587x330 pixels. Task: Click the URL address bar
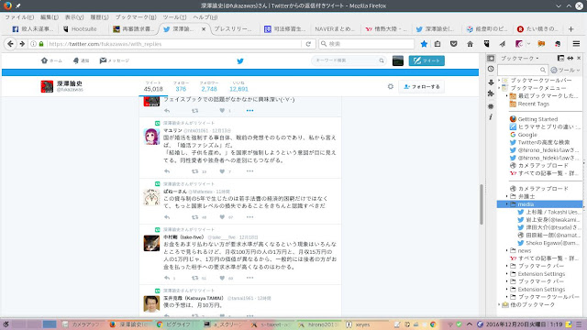coord(174,44)
